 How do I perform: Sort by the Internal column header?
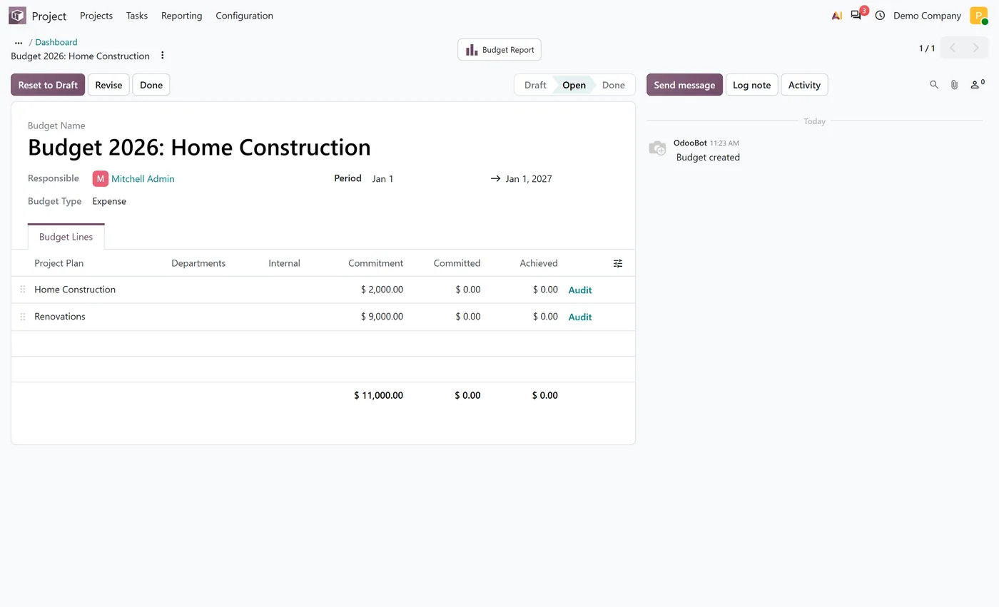tap(284, 263)
